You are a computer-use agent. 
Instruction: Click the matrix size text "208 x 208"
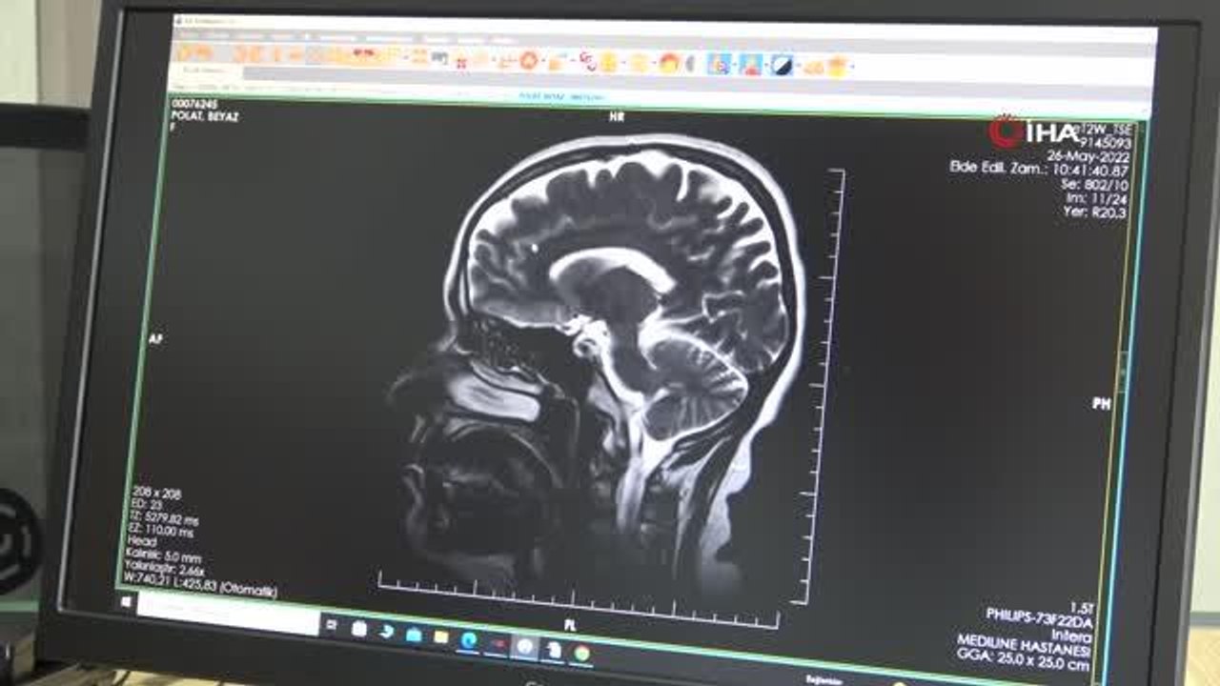[157, 494]
